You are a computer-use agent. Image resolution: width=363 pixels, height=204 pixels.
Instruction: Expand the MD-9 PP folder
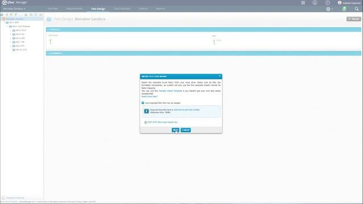(11, 46)
